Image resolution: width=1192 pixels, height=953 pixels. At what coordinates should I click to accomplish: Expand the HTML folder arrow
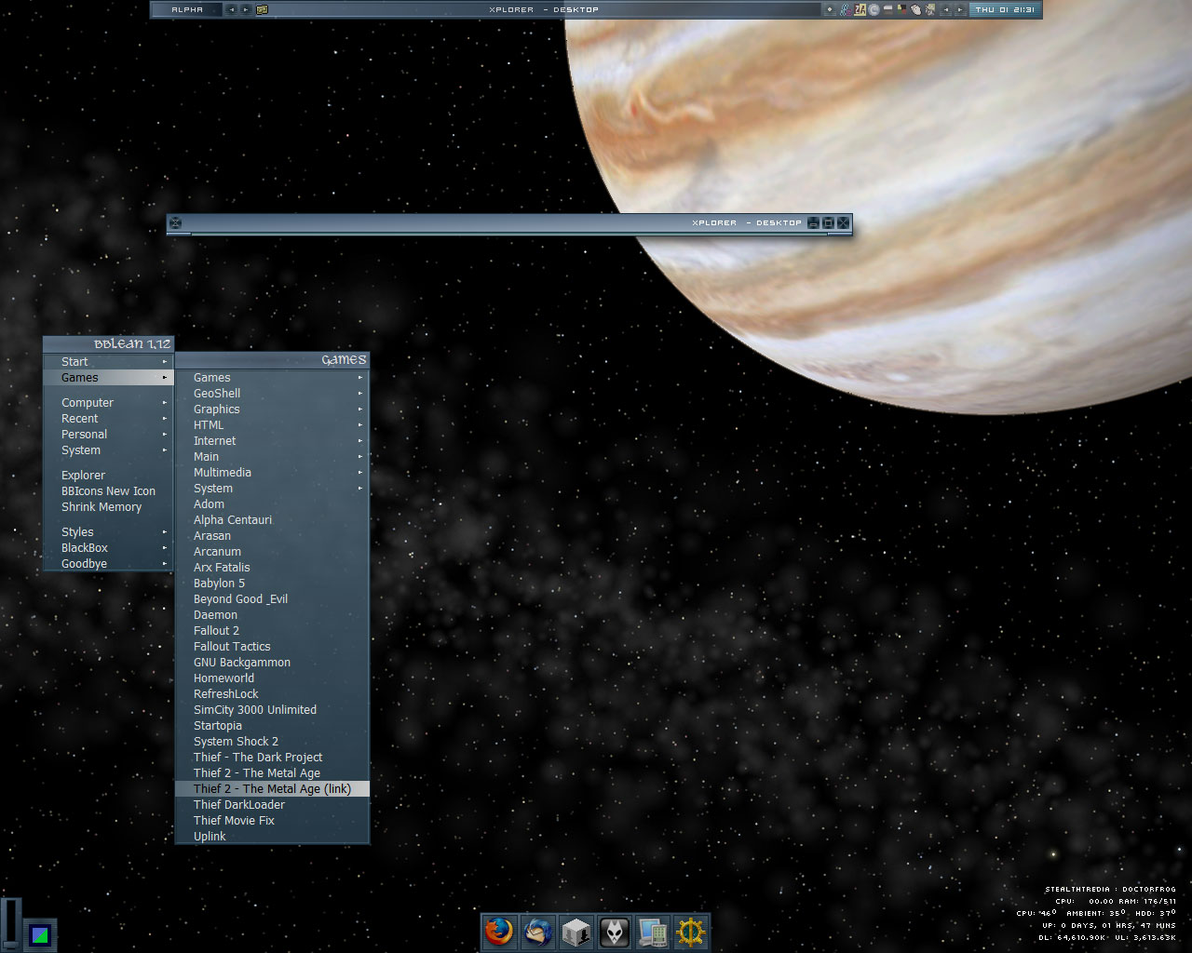pos(360,425)
